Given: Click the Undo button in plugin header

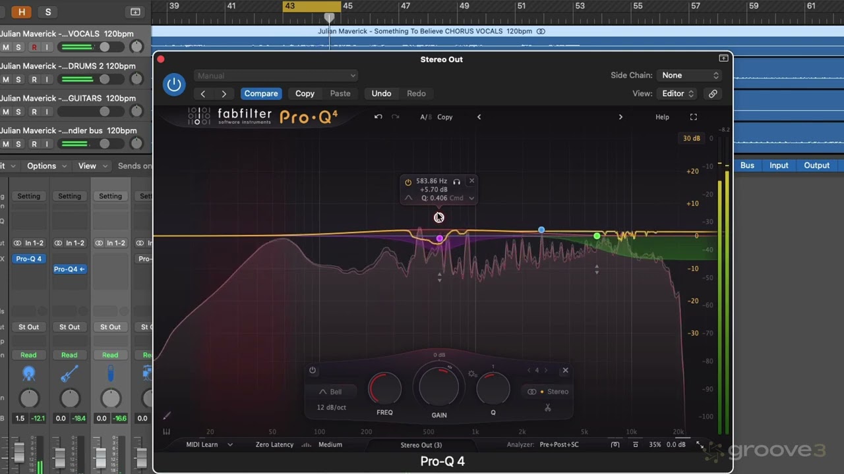Looking at the screenshot, I should click(381, 93).
